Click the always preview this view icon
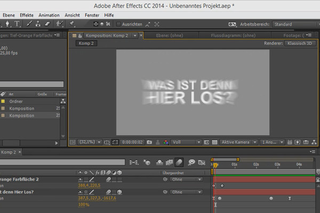320x213 pixels. coord(73,142)
